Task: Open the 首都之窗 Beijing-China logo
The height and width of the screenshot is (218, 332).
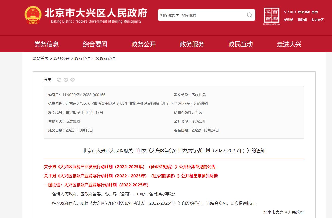Action: (x=272, y=16)
